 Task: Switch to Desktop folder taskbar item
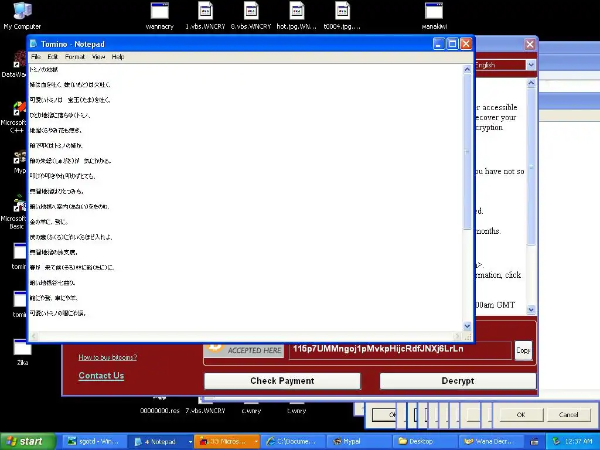pyautogui.click(x=425, y=442)
